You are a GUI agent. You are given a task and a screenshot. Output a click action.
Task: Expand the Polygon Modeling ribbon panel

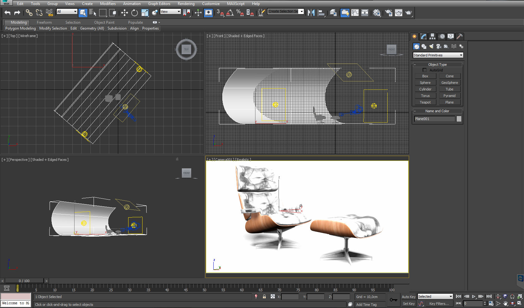21,28
